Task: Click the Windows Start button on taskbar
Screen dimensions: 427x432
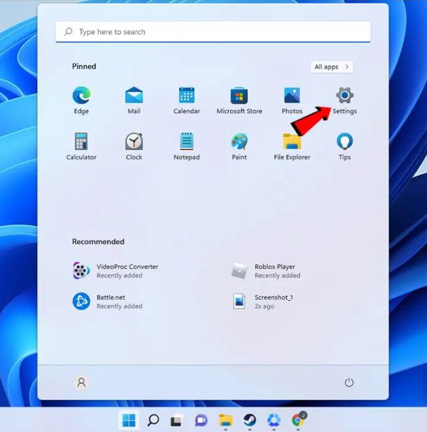Action: click(x=129, y=420)
